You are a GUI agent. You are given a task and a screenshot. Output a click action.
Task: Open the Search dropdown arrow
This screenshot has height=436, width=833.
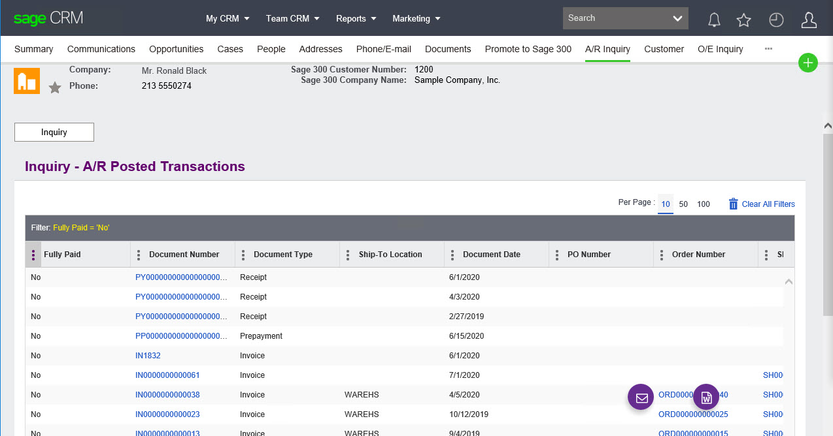677,19
